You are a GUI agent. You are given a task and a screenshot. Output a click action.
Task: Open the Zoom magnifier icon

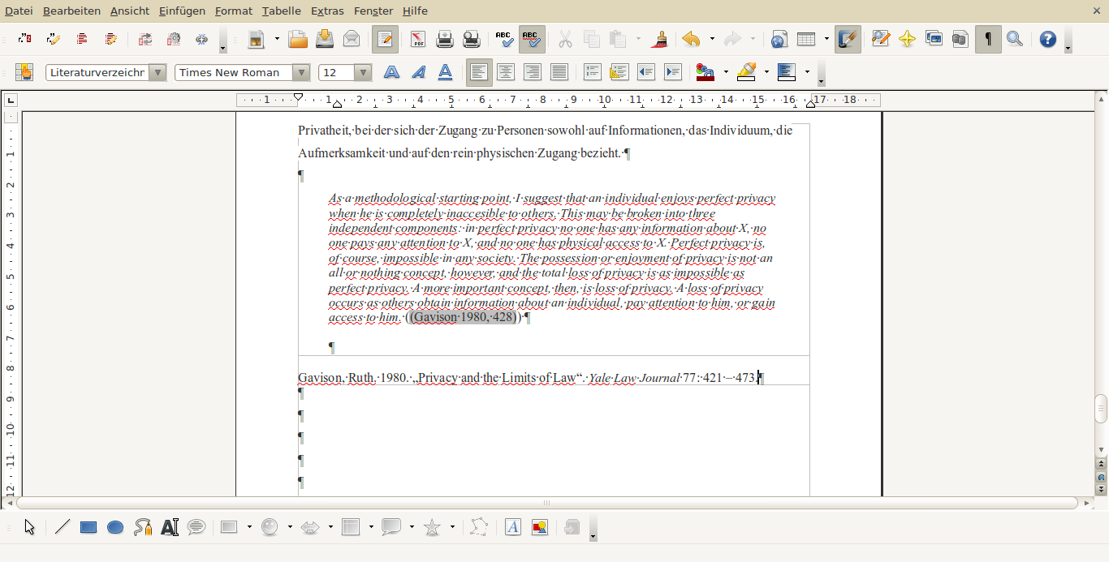coord(1014,39)
